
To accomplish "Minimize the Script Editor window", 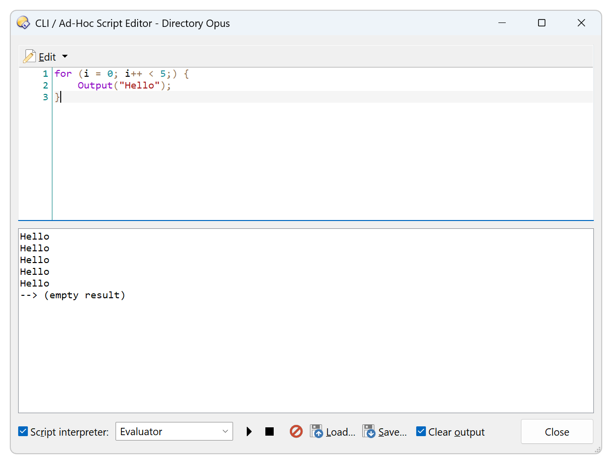I will (x=502, y=23).
